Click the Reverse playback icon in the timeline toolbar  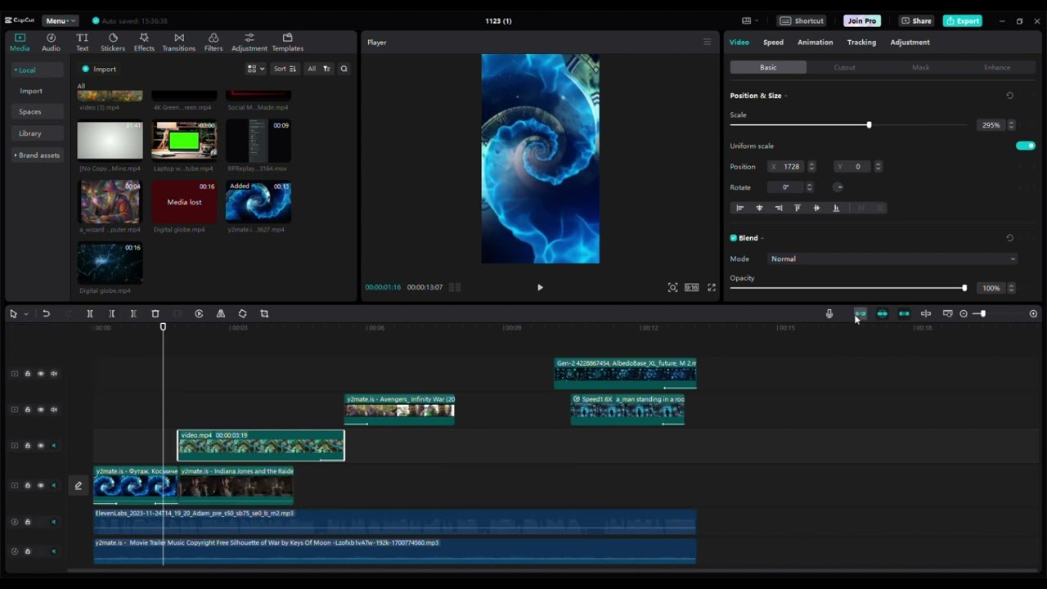tap(199, 313)
